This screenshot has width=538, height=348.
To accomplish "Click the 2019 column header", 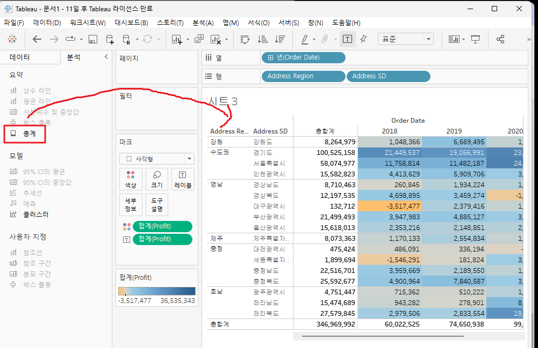I will pyautogui.click(x=454, y=131).
